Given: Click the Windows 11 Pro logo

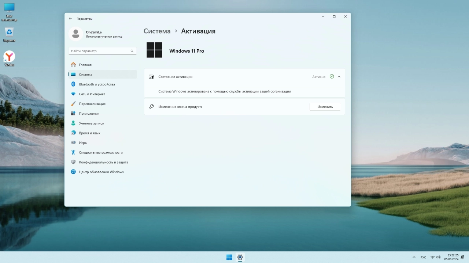Looking at the screenshot, I should click(154, 50).
